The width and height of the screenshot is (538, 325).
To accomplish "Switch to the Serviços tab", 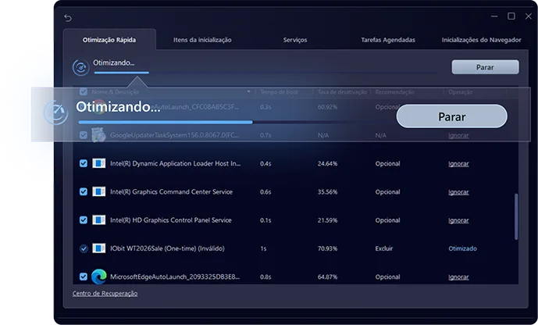I will (295, 40).
